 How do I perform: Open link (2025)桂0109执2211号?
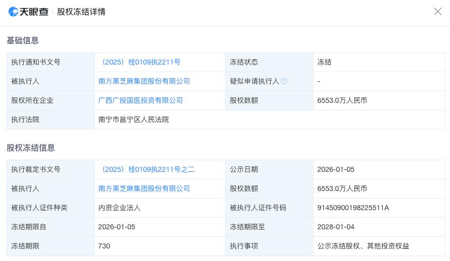pyautogui.click(x=141, y=62)
